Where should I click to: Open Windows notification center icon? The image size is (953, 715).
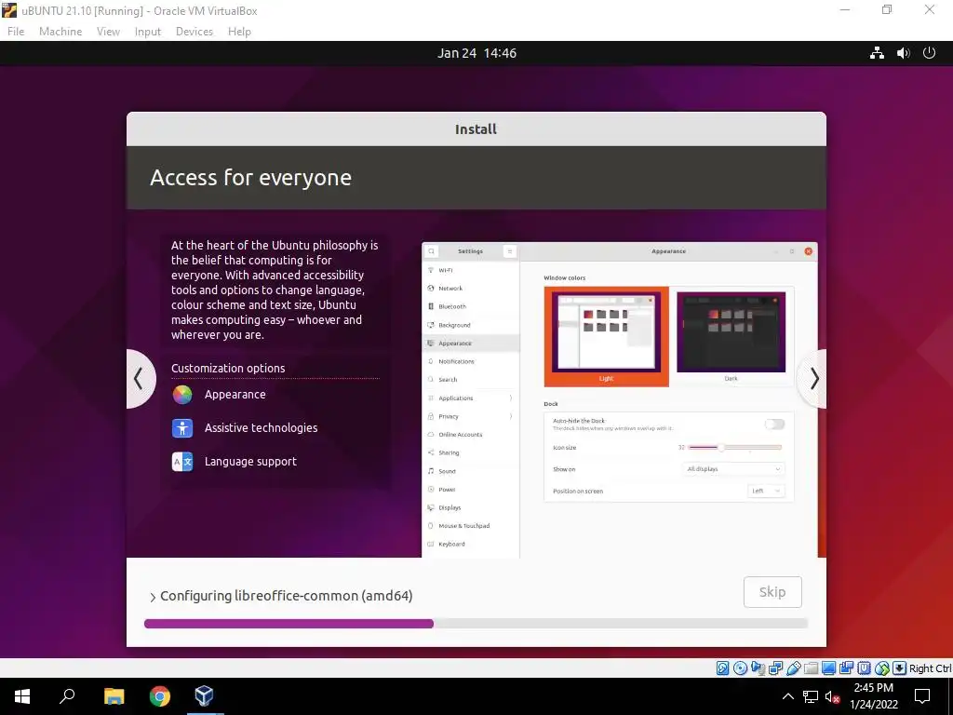pyautogui.click(x=922, y=696)
